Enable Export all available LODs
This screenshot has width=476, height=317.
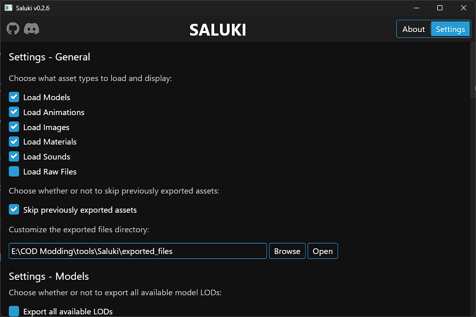click(14, 311)
